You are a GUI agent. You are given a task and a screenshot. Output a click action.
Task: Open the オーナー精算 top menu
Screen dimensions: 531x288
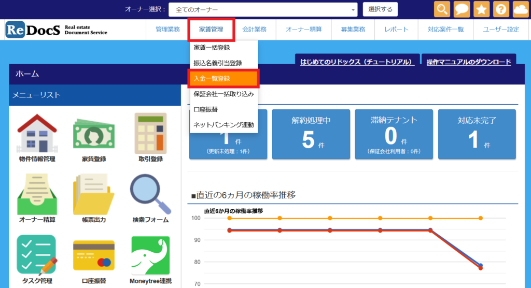303,30
